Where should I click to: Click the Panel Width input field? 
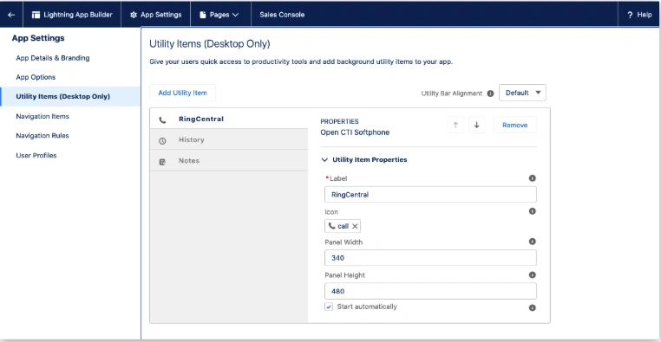pyautogui.click(x=430, y=258)
